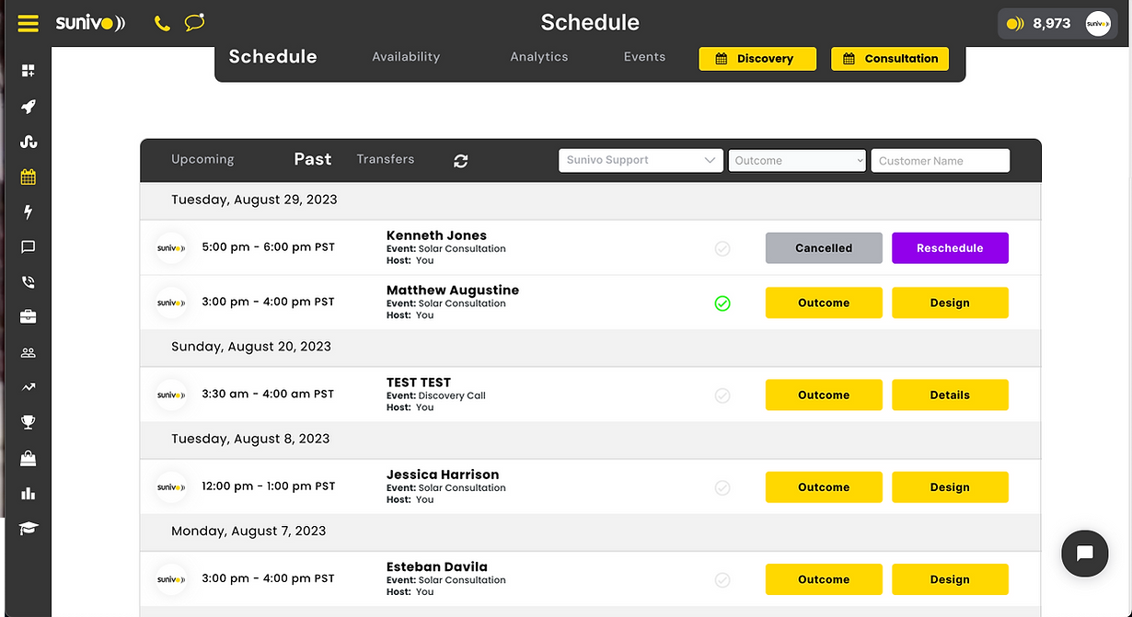Click the lightning bolt sidebar icon

pos(29,212)
